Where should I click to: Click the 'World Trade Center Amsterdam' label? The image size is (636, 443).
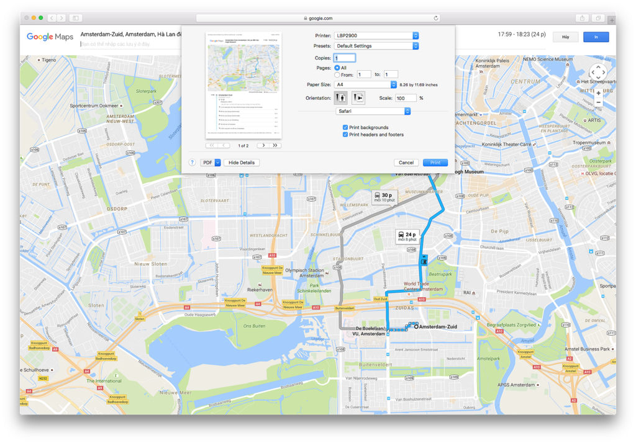point(423,287)
